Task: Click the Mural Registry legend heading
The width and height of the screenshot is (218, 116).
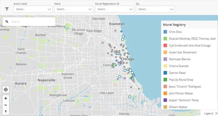Action: 174,25
